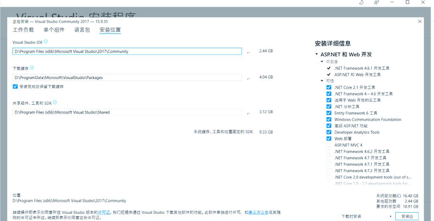Check ASP.NET MVC 4 option

(x=329, y=145)
